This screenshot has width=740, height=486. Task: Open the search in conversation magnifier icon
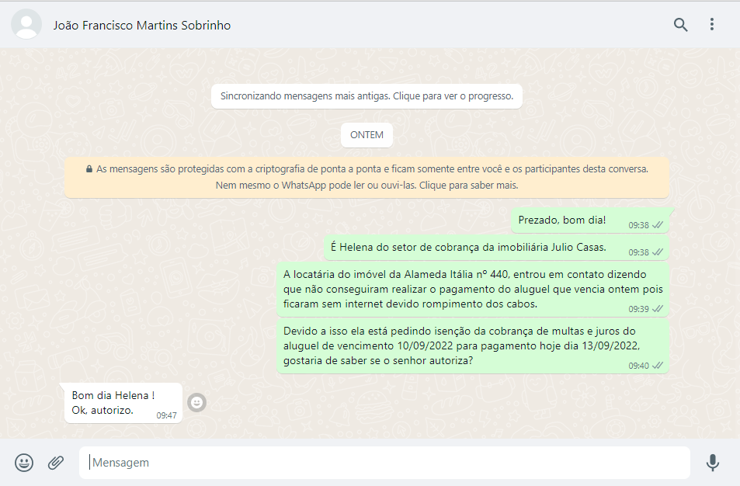(680, 25)
